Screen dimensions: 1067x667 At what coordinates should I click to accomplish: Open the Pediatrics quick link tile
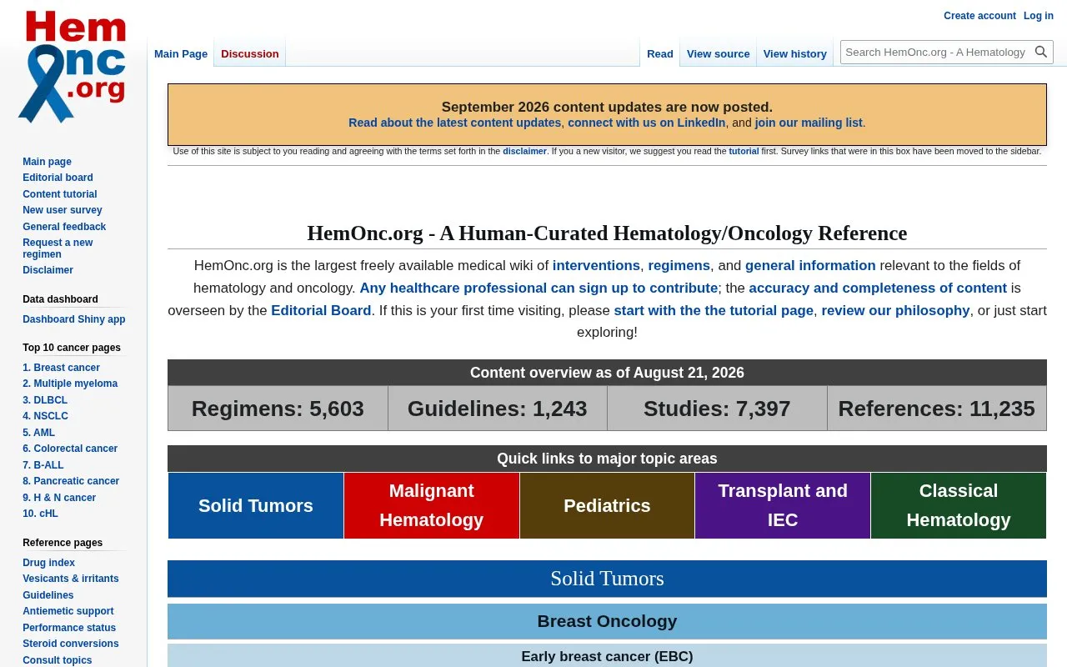tap(607, 505)
